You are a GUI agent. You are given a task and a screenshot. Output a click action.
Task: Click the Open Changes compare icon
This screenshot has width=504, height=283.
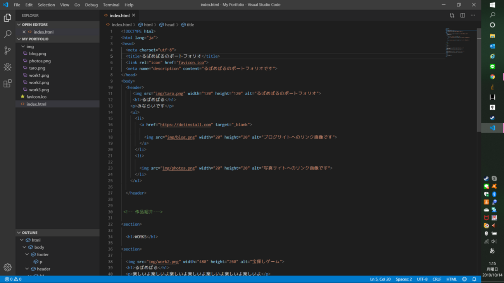[452, 15]
